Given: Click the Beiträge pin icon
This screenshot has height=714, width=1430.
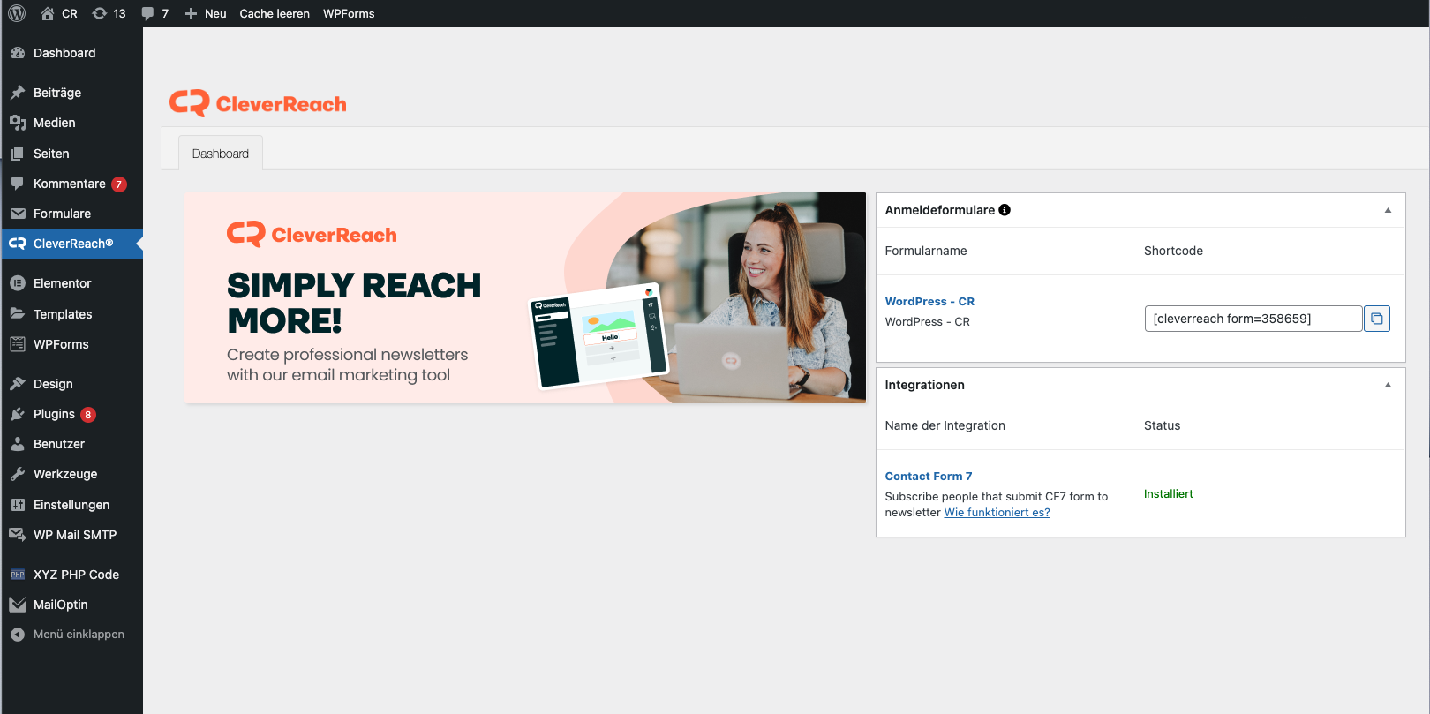Looking at the screenshot, I should tap(18, 93).
